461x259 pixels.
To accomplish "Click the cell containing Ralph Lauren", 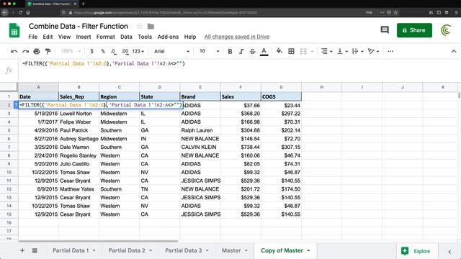I will click(x=200, y=130).
